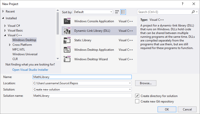Open the Sort by dropdown
Screen dimensions: 200x114
click(93, 12)
